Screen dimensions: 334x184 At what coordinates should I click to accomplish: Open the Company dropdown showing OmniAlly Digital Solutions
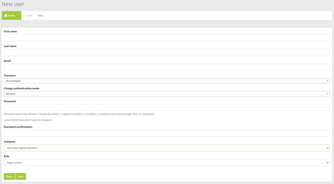(x=167, y=148)
